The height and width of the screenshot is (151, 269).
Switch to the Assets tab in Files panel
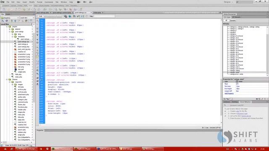click(8, 14)
